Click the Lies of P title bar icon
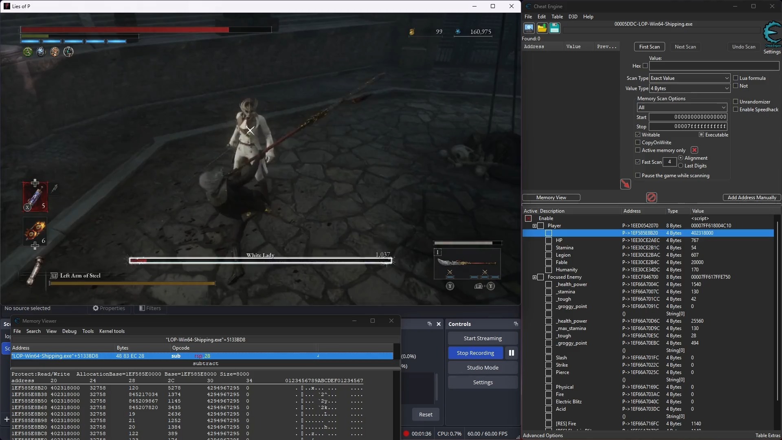This screenshot has width=782, height=440. pos(7,6)
